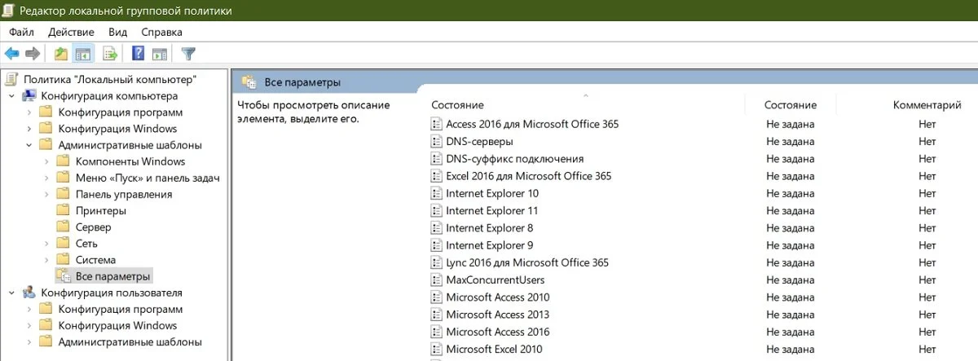Screen dimensions: 978x361
Task: Open help via blue question mark icon
Action: click(138, 54)
